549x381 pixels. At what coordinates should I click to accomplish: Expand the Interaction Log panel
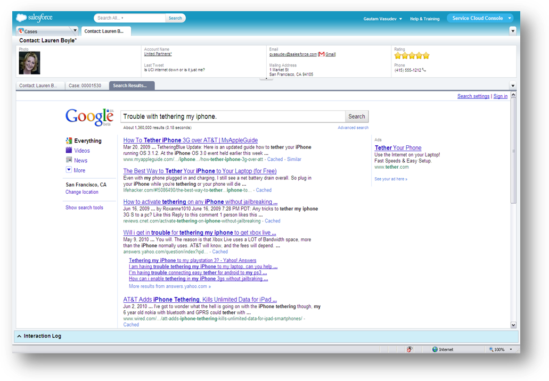tap(20, 336)
